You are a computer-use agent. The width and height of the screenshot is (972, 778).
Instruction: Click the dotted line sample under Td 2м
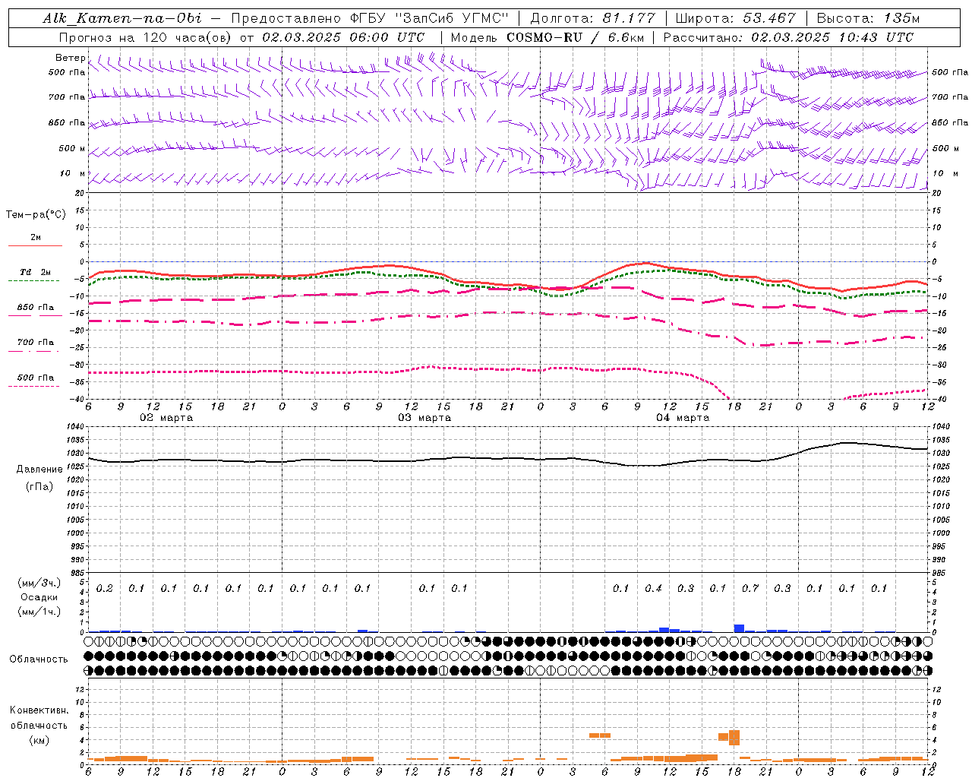coord(34,281)
